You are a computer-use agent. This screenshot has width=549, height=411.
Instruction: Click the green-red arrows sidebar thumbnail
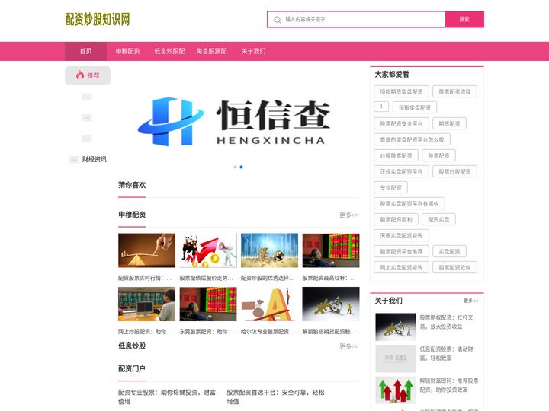396,390
